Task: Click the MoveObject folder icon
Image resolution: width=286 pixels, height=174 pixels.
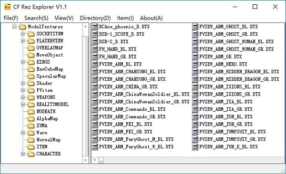Action: tap(31, 55)
